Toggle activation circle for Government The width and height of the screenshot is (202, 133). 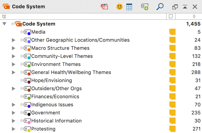(22, 113)
